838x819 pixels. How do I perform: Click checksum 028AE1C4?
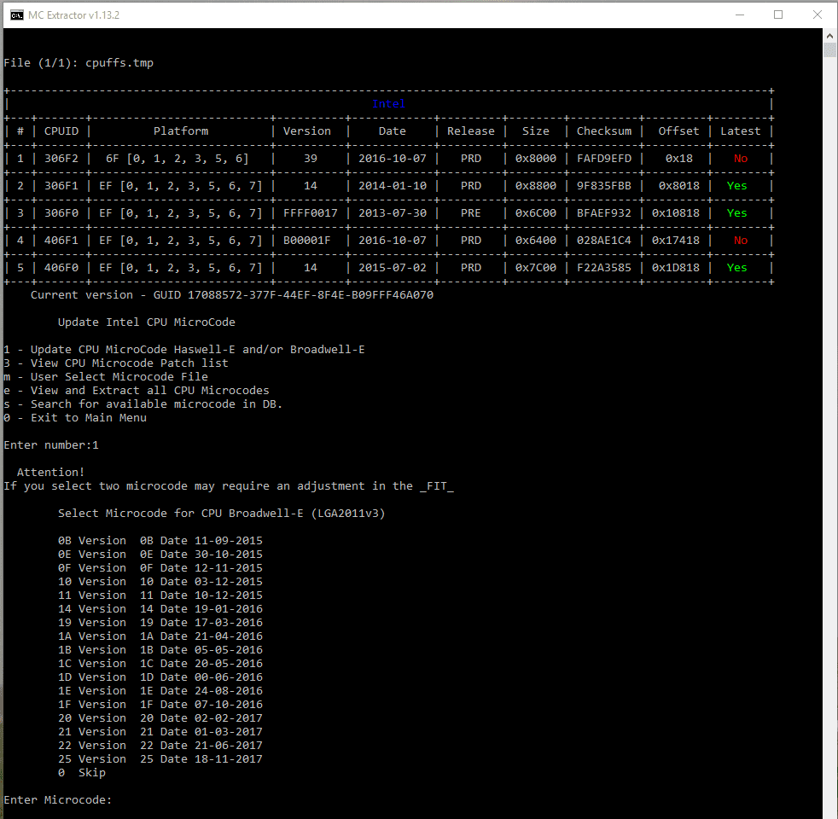[604, 241]
